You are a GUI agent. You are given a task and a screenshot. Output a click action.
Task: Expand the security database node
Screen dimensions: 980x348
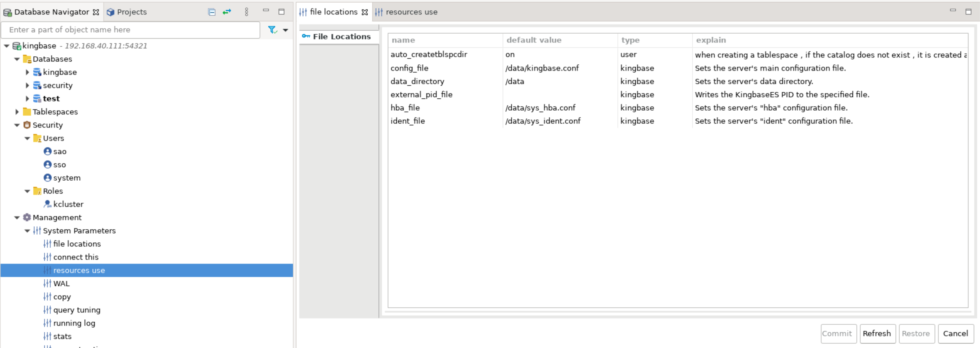click(x=27, y=85)
